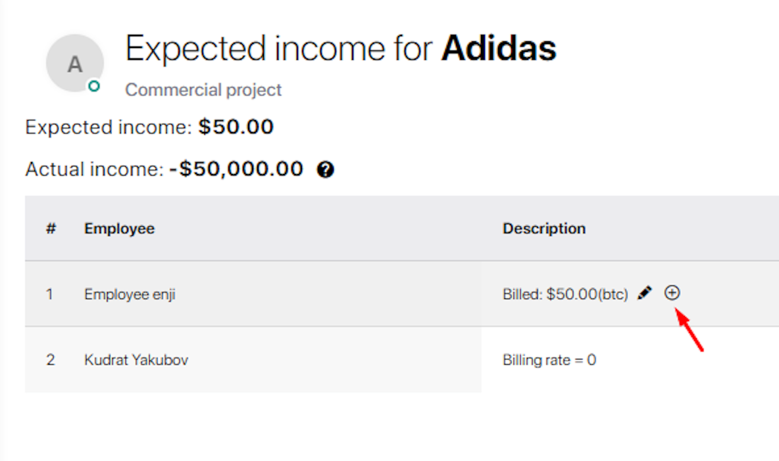Select the Employee column header
Viewport: 779px width, 461px height.
point(119,229)
